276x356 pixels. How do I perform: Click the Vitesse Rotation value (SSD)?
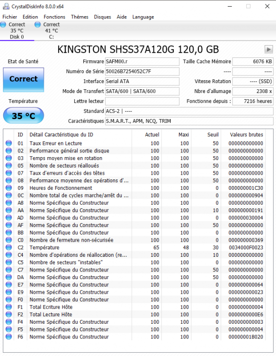tap(253, 81)
